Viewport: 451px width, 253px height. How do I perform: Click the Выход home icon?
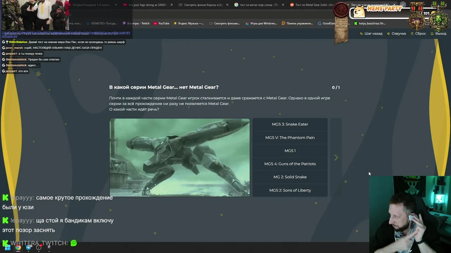(432, 34)
